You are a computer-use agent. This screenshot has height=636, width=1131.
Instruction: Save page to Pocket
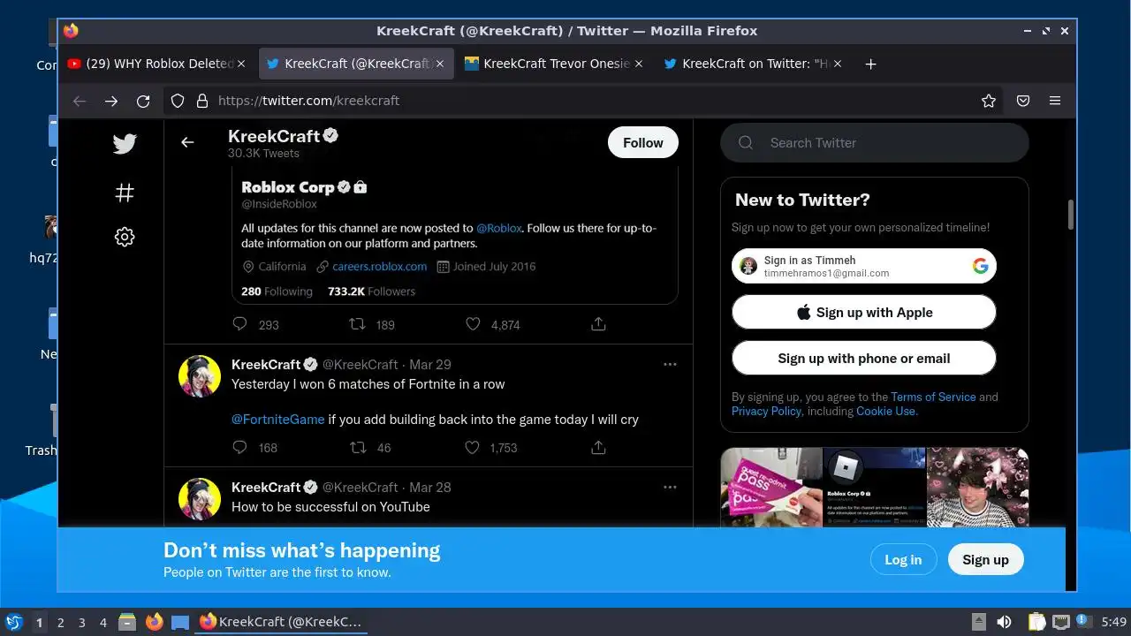click(1023, 101)
